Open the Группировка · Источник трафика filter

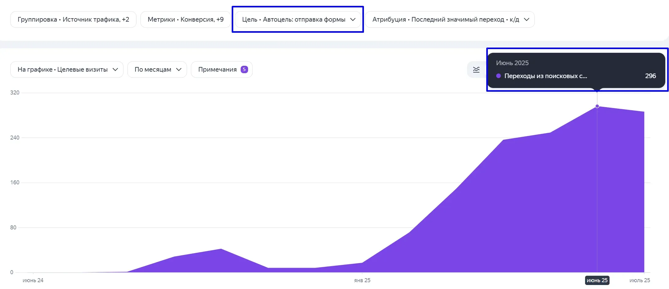click(73, 19)
